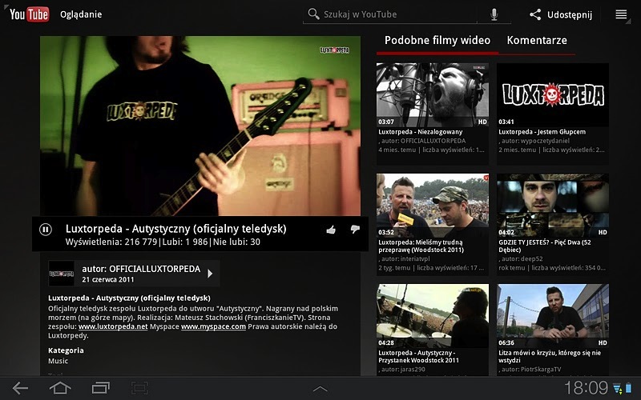Click the Lubi: 1 986 count
The image size is (641, 400).
pyautogui.click(x=185, y=242)
